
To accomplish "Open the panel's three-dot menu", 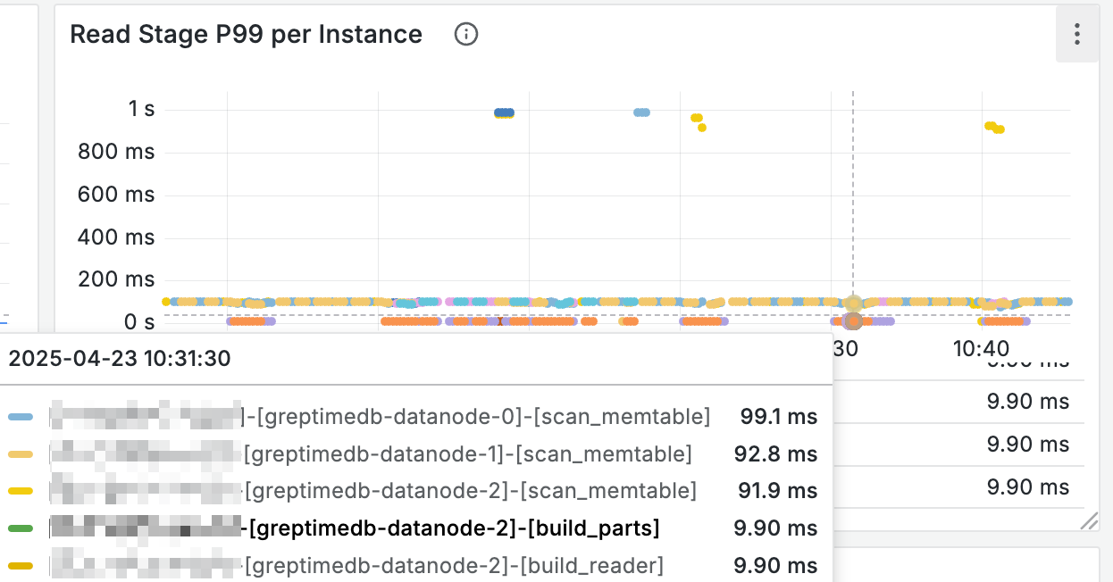I will pos(1077,35).
